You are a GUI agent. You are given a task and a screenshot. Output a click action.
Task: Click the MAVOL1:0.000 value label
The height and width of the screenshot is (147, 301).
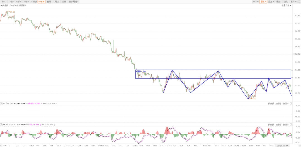(x=34, y=104)
